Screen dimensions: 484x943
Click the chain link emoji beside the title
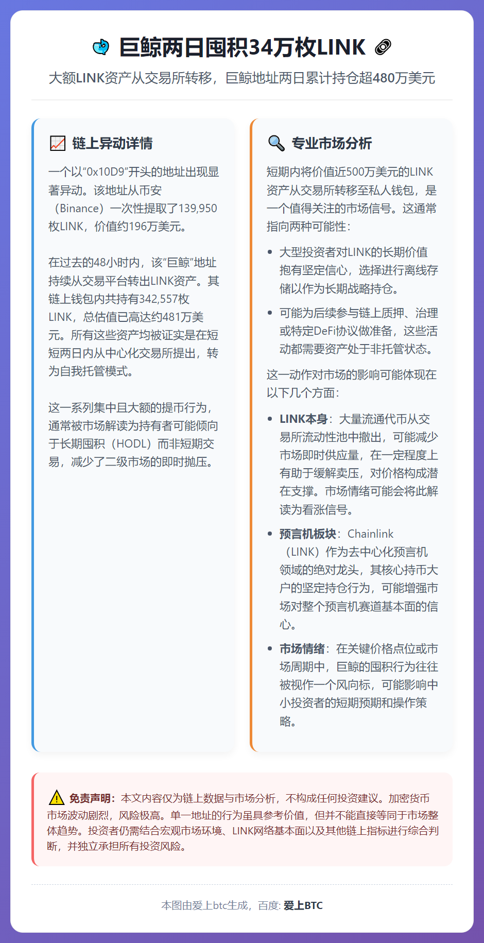click(383, 47)
